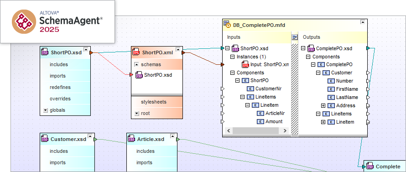Select the stylesheets row in ShortPO.xml

tap(157, 102)
